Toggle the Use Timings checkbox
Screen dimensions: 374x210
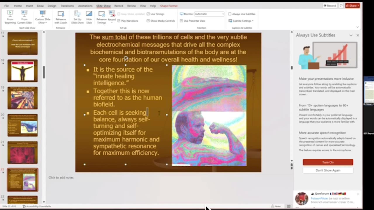tap(148, 14)
